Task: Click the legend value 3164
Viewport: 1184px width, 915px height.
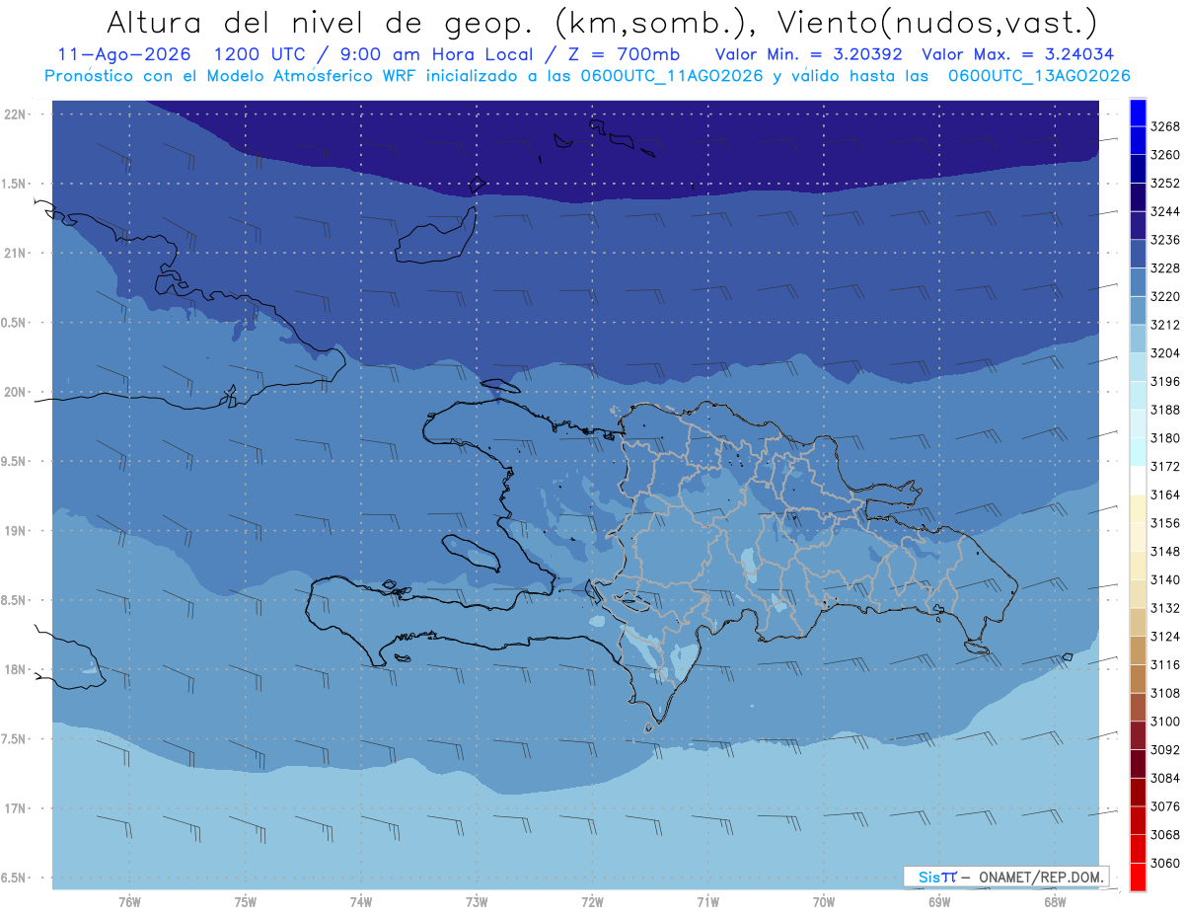Action: click(1165, 495)
